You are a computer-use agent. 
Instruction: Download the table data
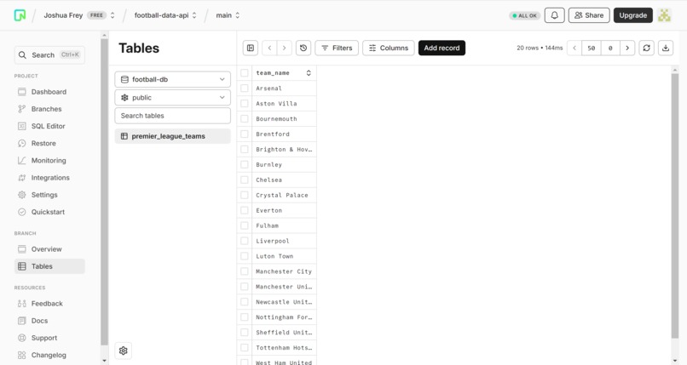pyautogui.click(x=666, y=48)
